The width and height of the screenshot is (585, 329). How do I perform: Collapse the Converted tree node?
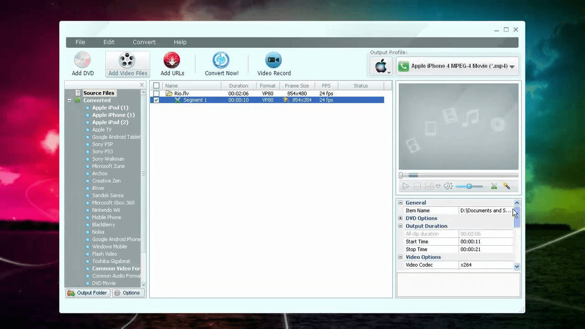click(x=69, y=100)
